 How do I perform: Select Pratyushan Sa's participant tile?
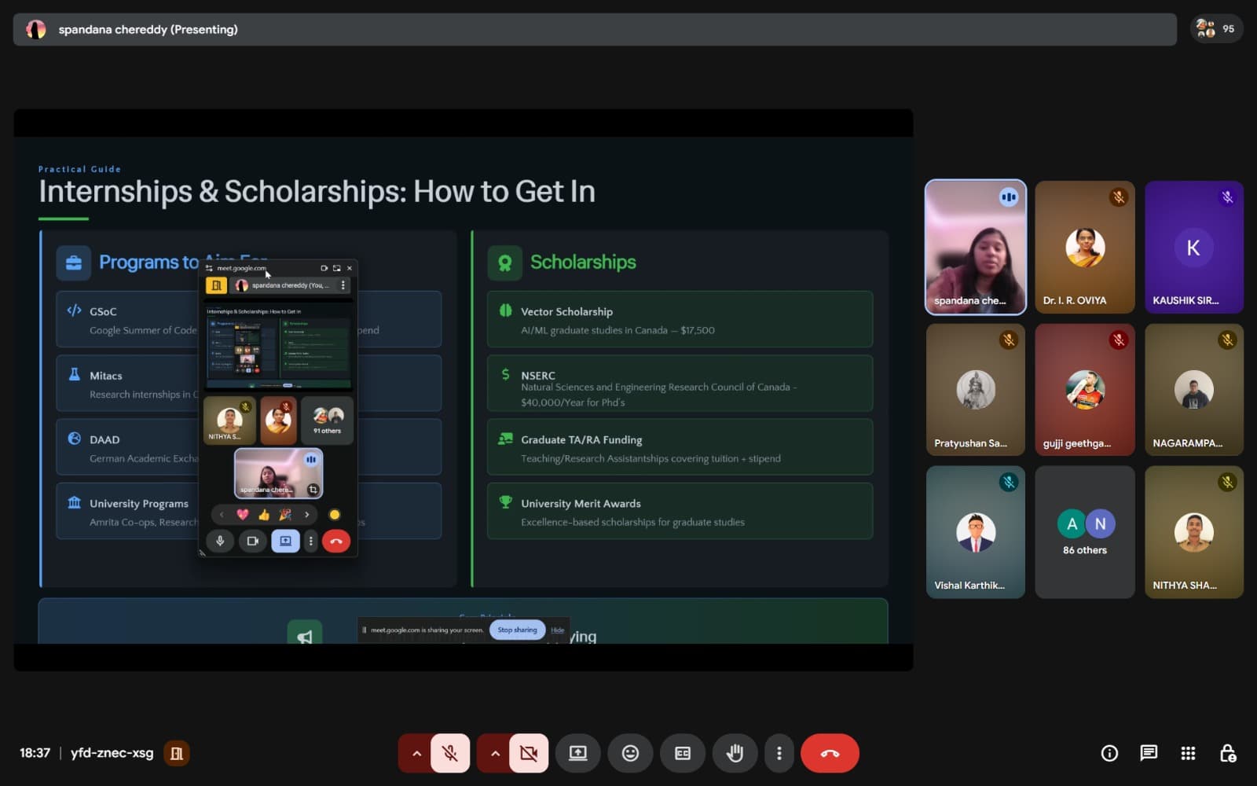click(x=975, y=390)
